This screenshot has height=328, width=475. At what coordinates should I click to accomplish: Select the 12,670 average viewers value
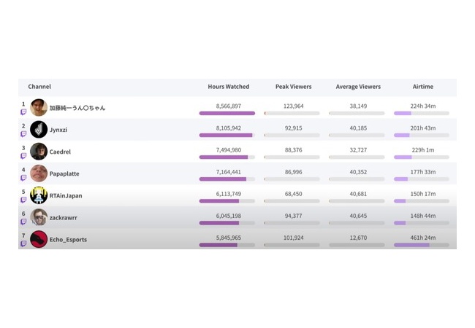tap(358, 238)
